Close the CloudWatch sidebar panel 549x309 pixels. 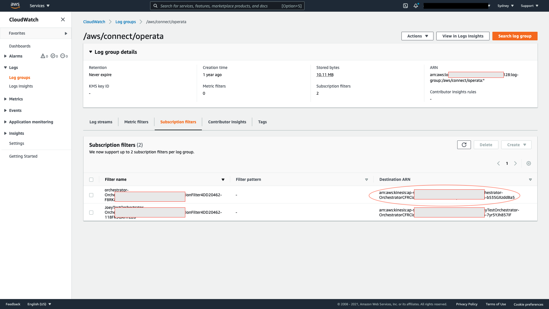[63, 19]
